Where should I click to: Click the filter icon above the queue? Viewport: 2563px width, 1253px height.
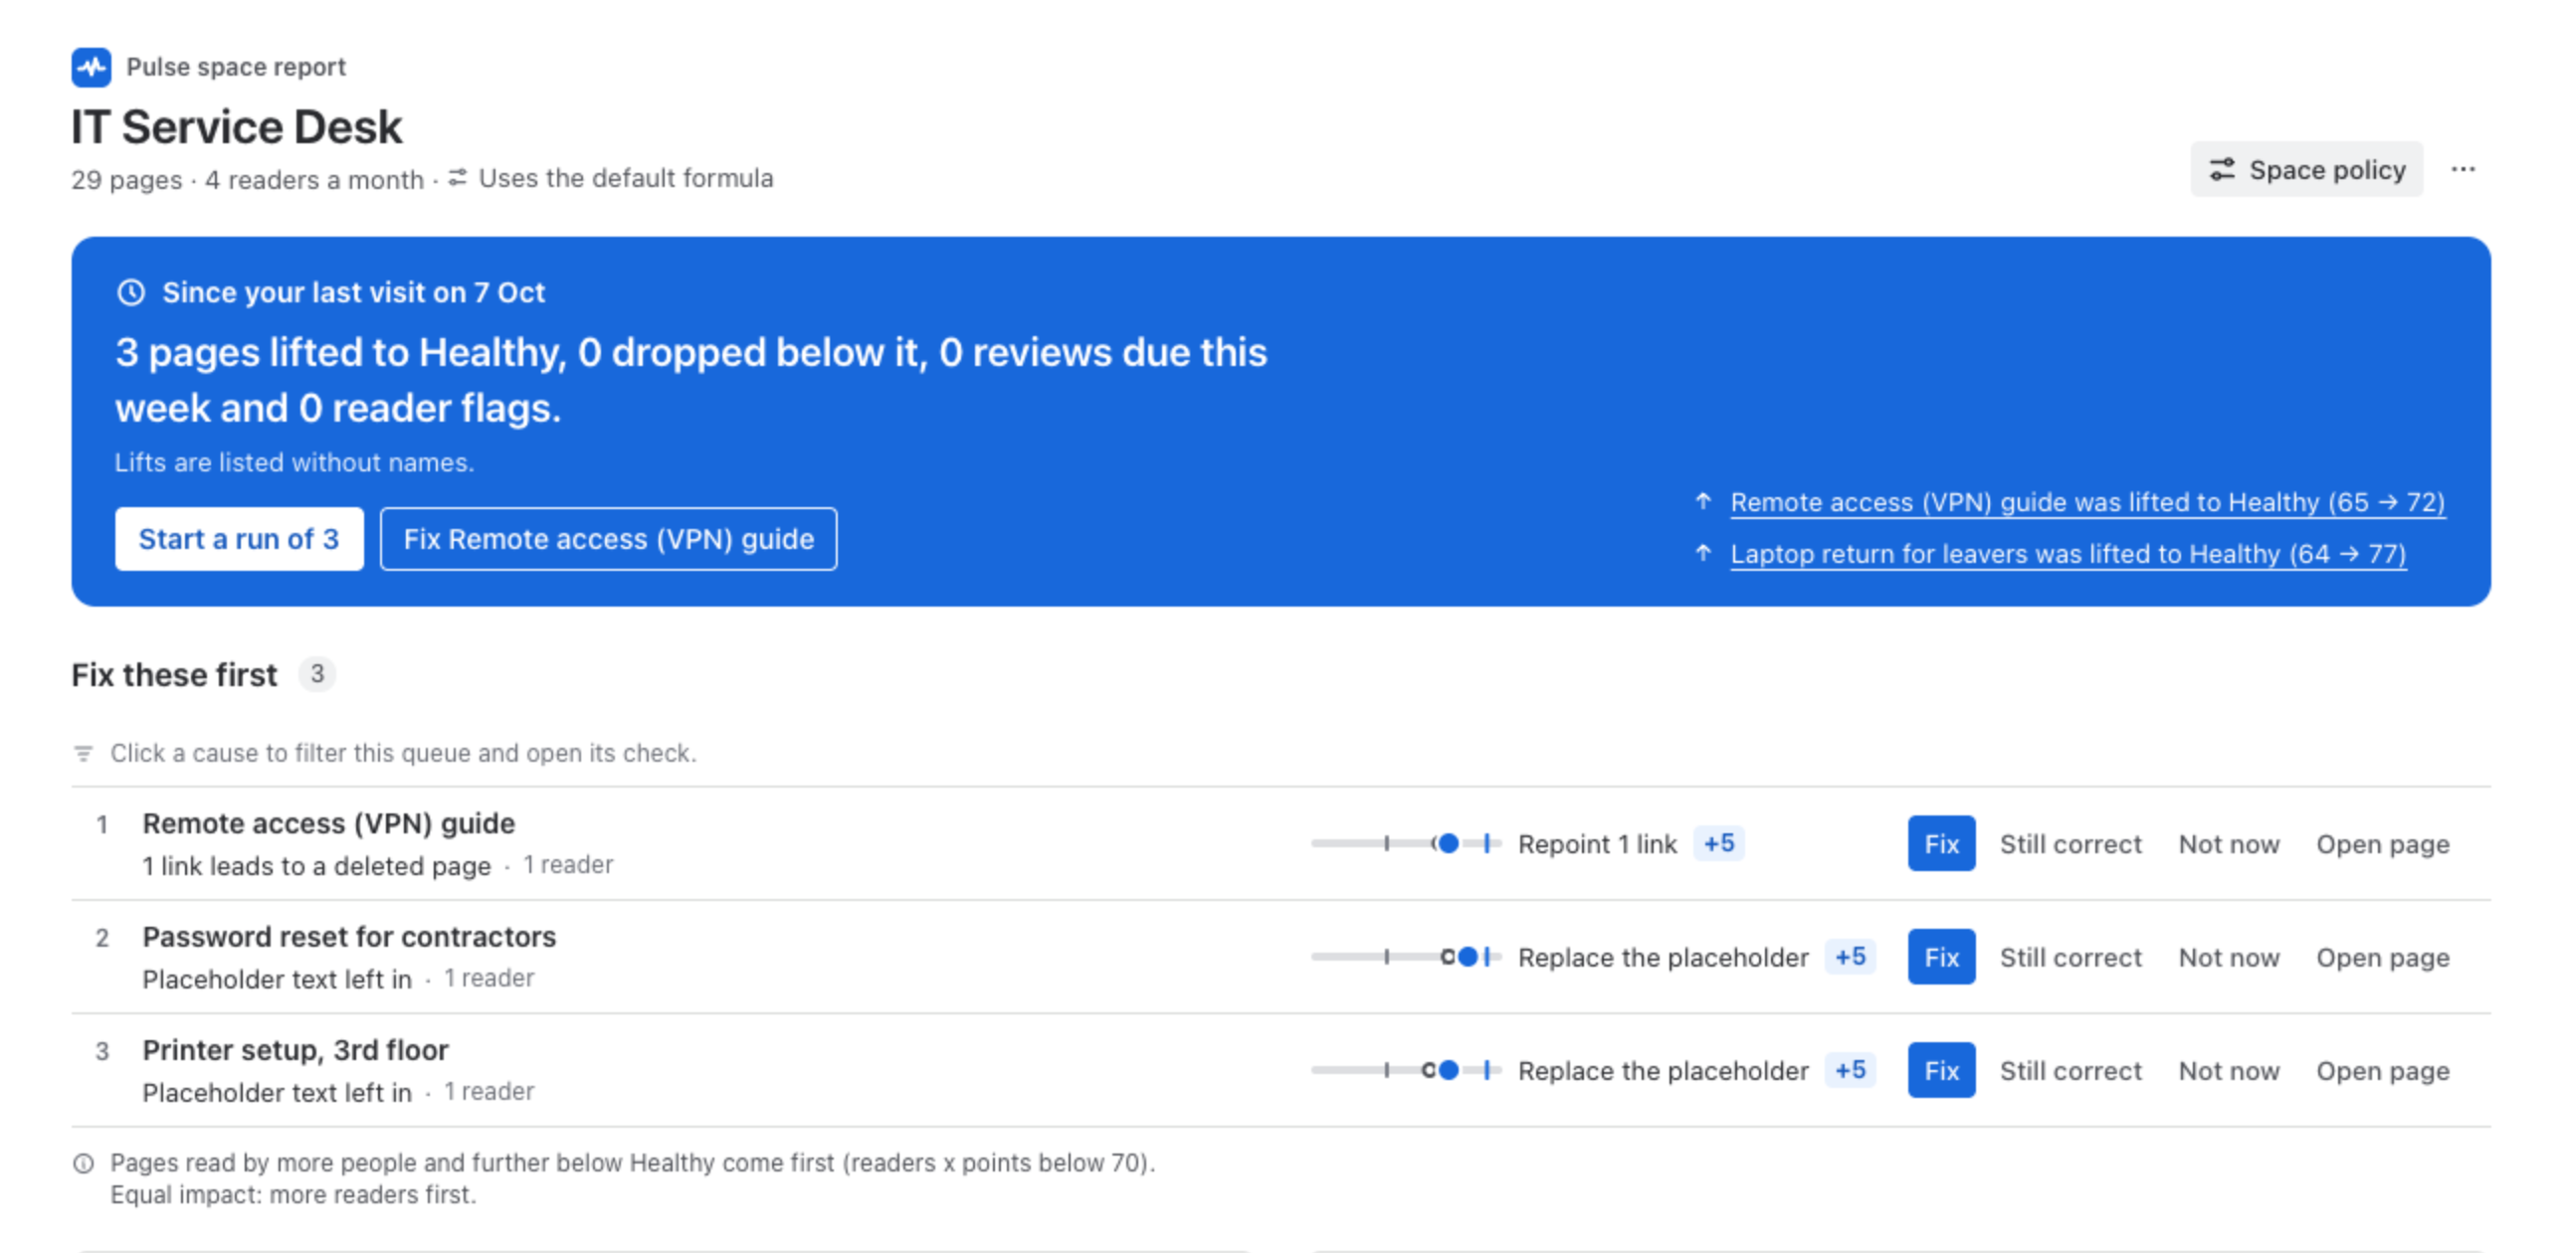pos(84,754)
